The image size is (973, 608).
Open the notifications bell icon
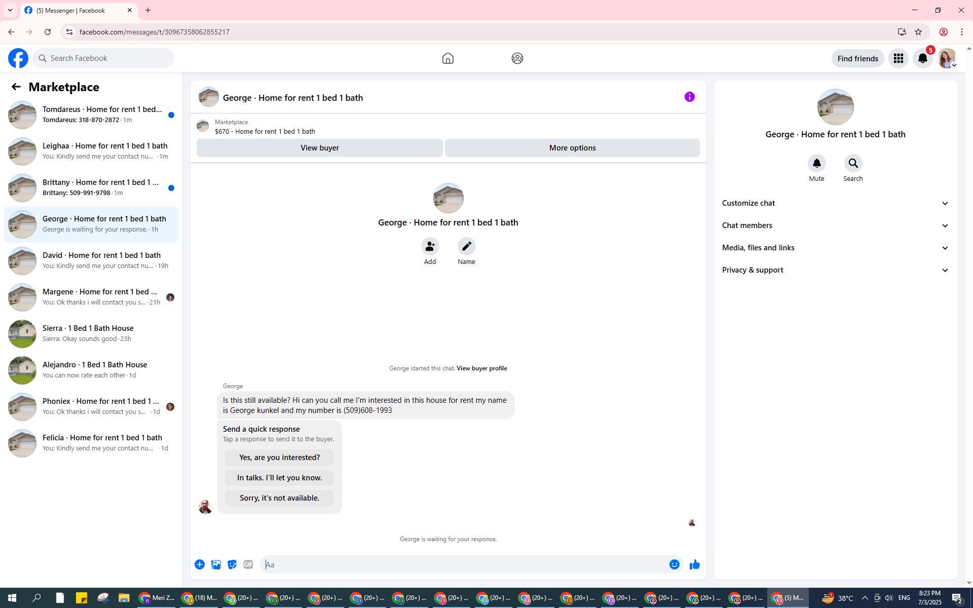coord(922,58)
